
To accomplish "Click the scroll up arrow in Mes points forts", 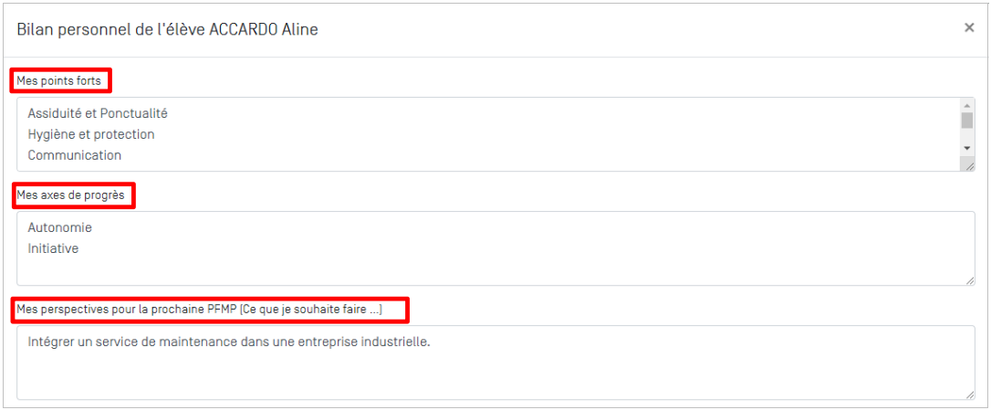I will tap(967, 105).
